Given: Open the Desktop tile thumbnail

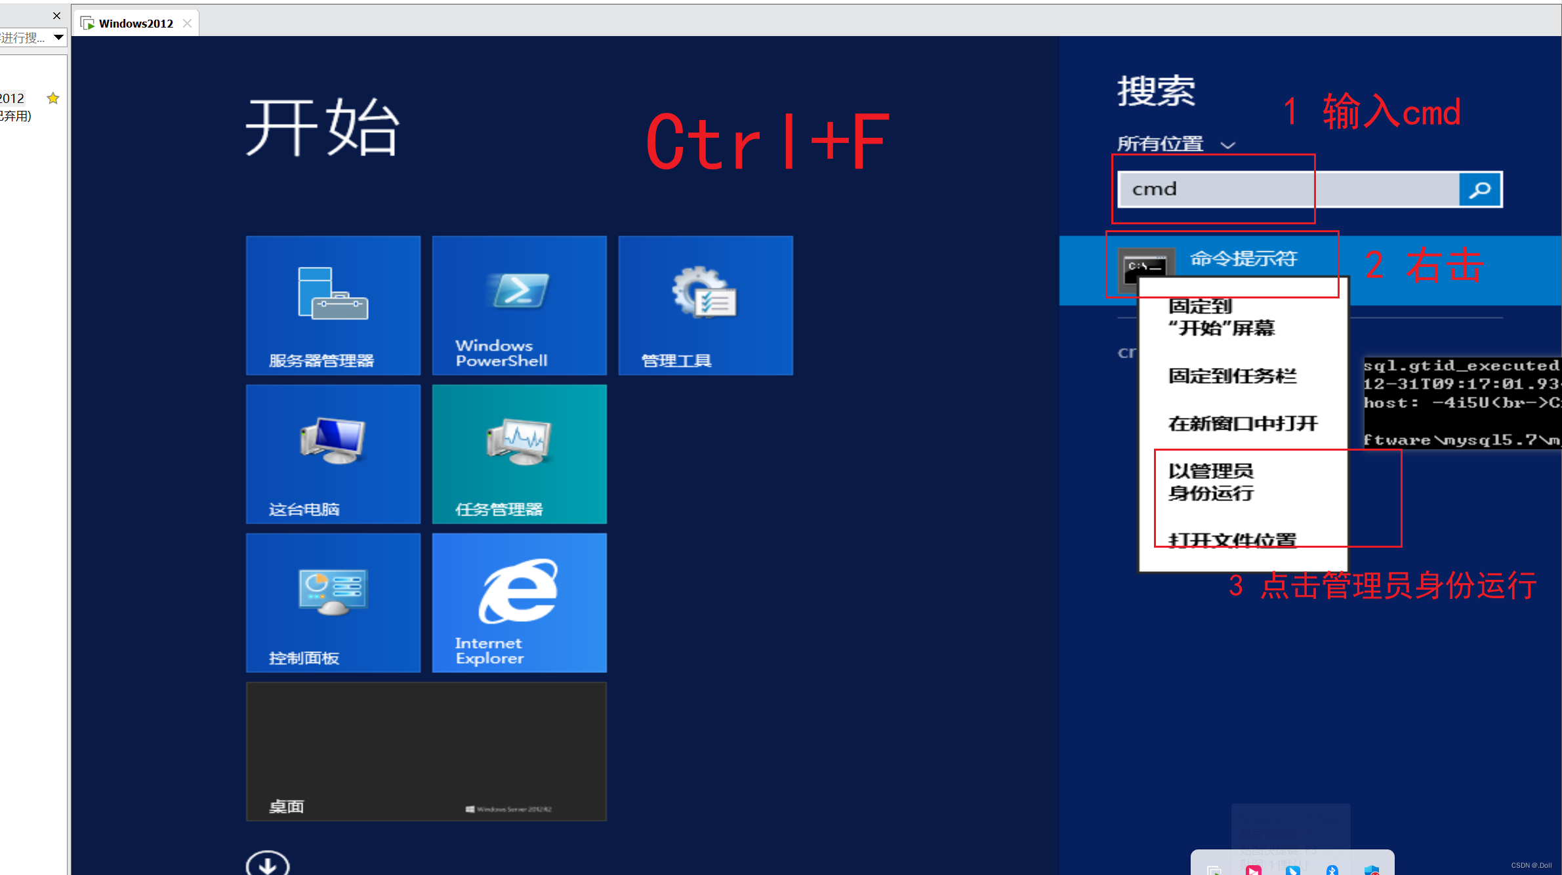Looking at the screenshot, I should click(x=426, y=751).
